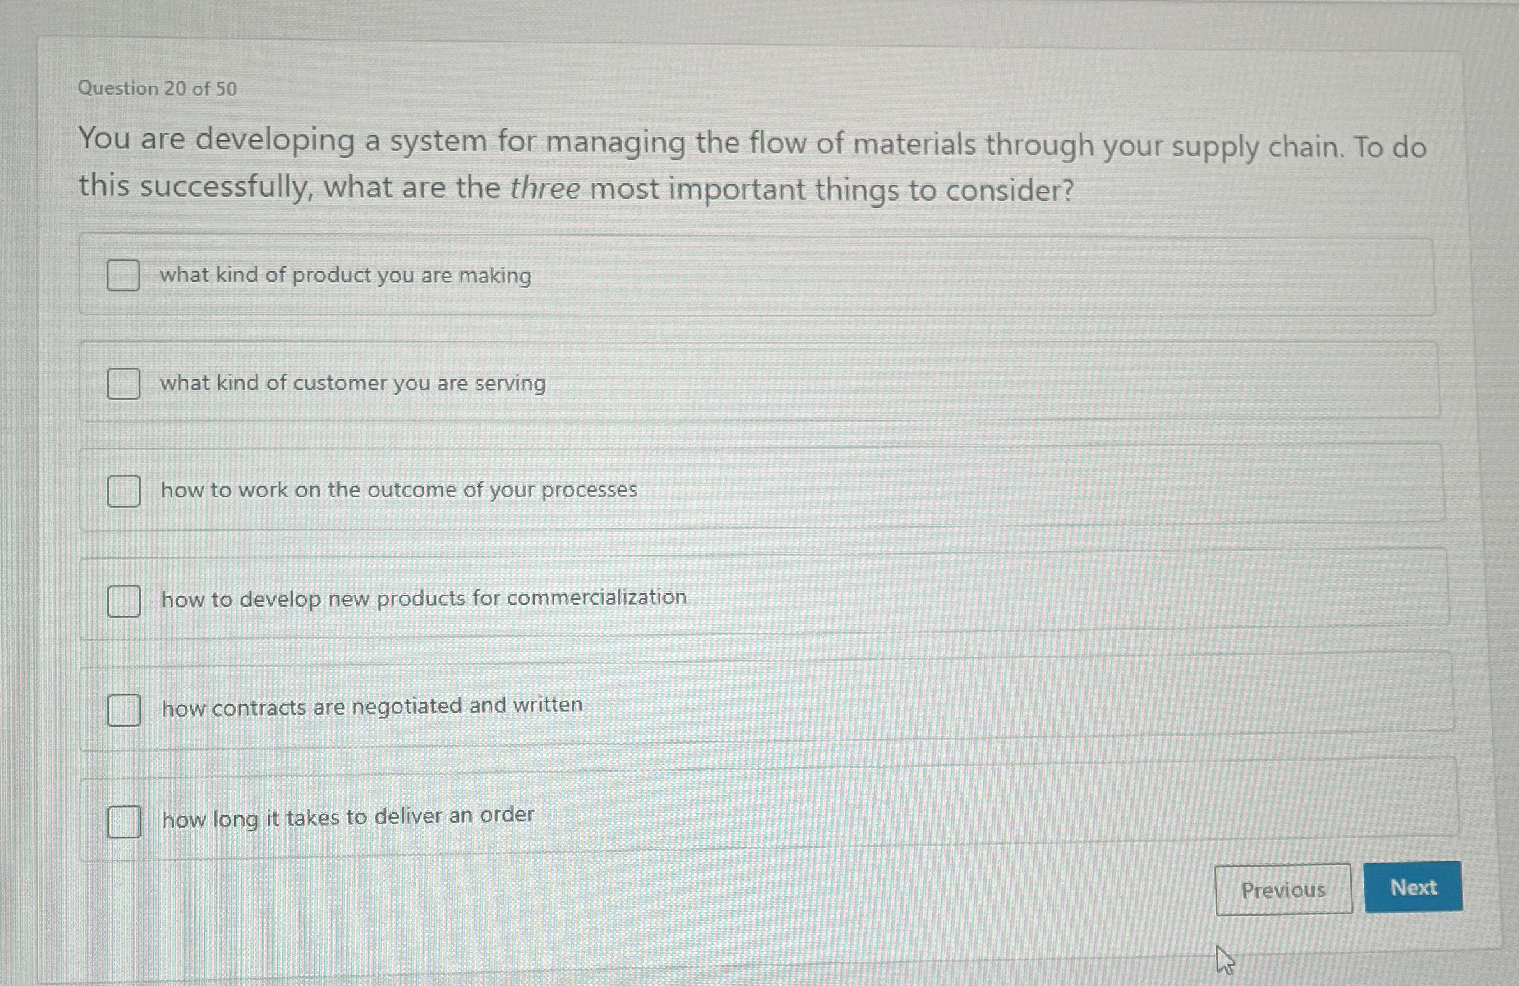Check the 'what kind of customer you are serving' checkbox

(x=123, y=384)
